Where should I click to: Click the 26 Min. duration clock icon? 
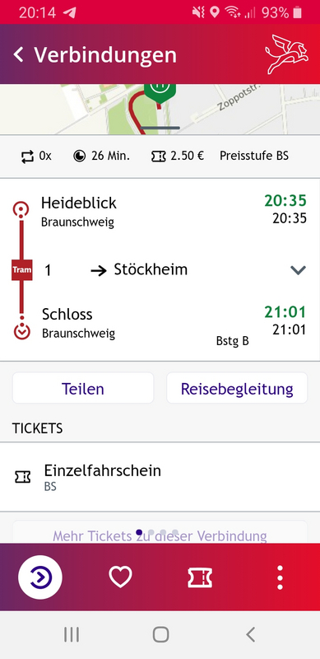tap(79, 157)
